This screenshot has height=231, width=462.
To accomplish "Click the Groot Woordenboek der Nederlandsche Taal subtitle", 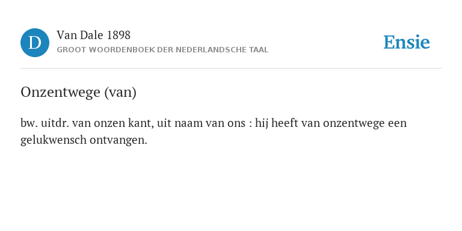I will 162,50.
